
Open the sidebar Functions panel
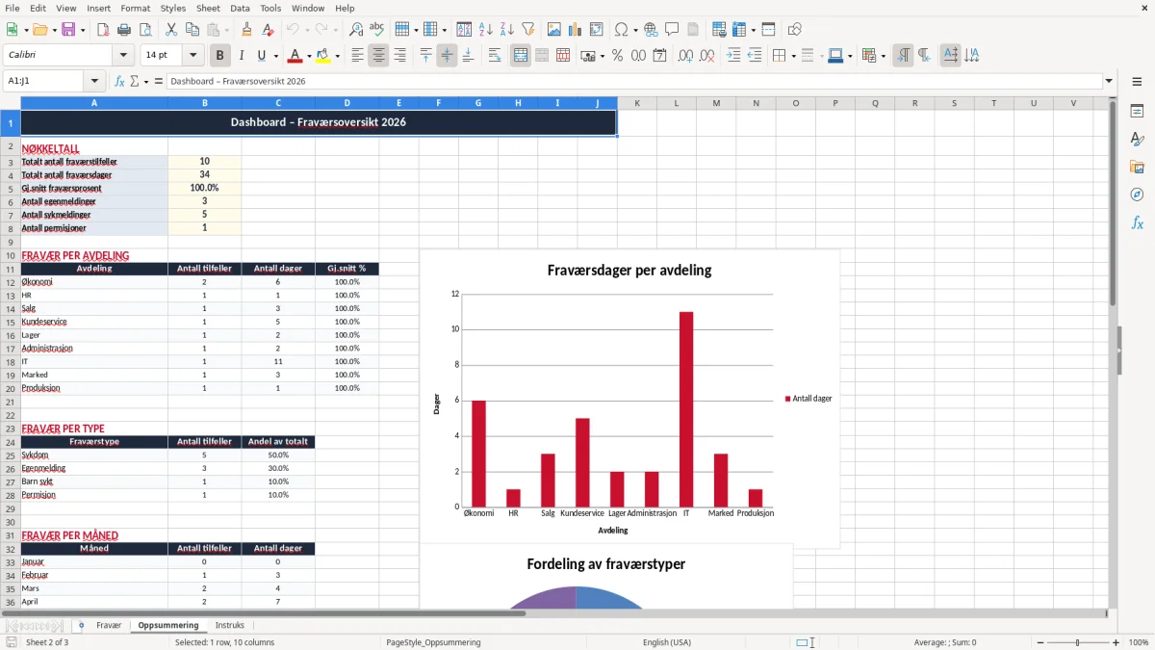(1137, 222)
